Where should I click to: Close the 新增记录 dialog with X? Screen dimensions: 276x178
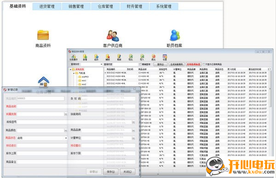pyautogui.click(x=134, y=89)
